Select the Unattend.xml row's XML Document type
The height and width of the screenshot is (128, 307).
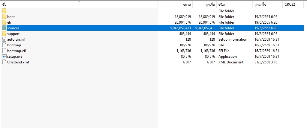[231, 62]
